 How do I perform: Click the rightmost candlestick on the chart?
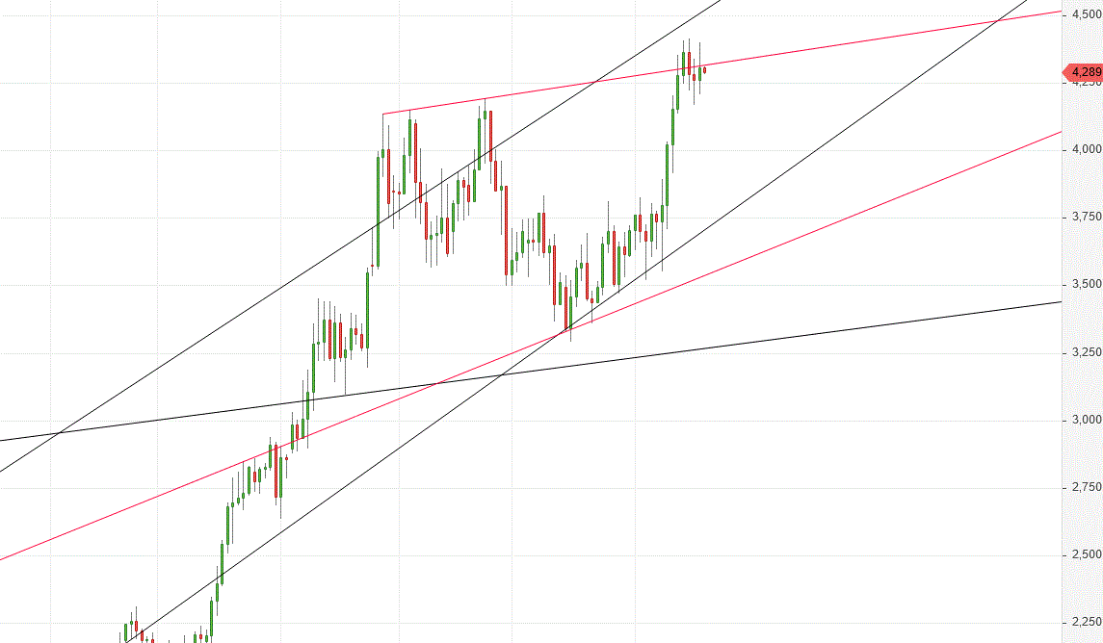coord(704,68)
